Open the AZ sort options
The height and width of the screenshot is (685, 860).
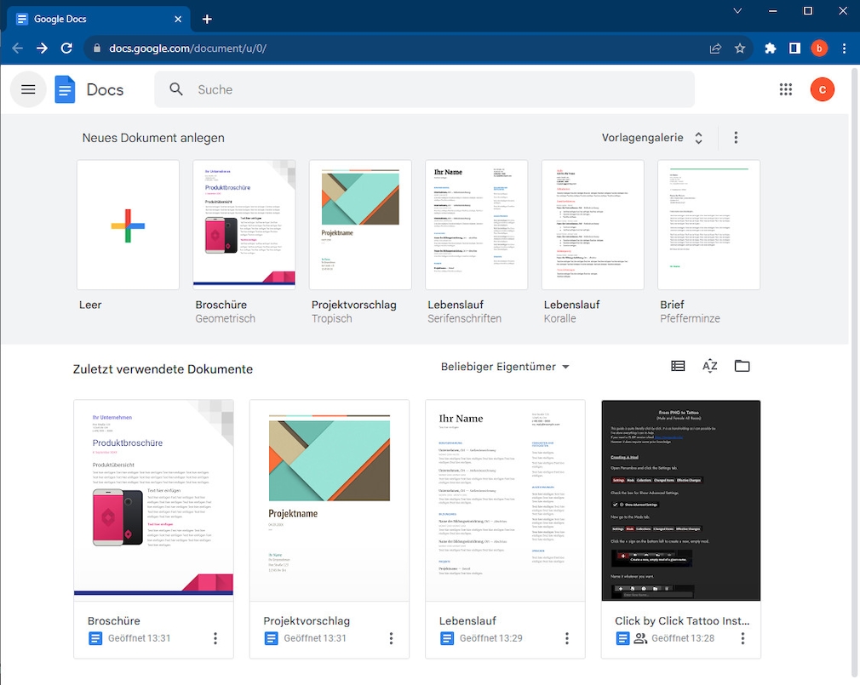click(x=710, y=366)
